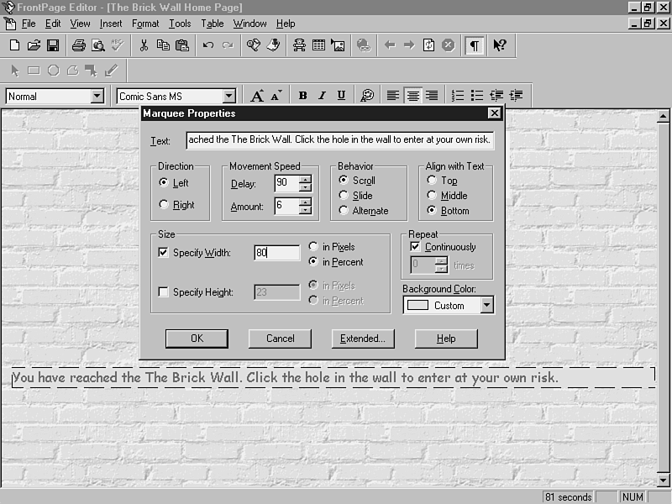Click the Back arrow toolbar icon
672x504 pixels.
(390, 45)
